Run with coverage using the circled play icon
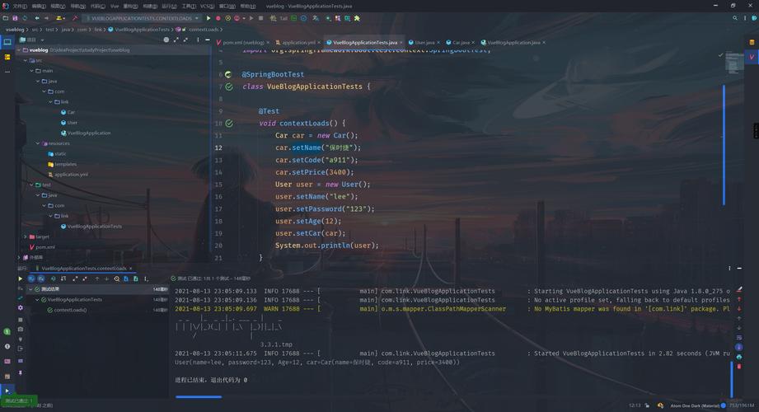The image size is (759, 412). pos(227,18)
